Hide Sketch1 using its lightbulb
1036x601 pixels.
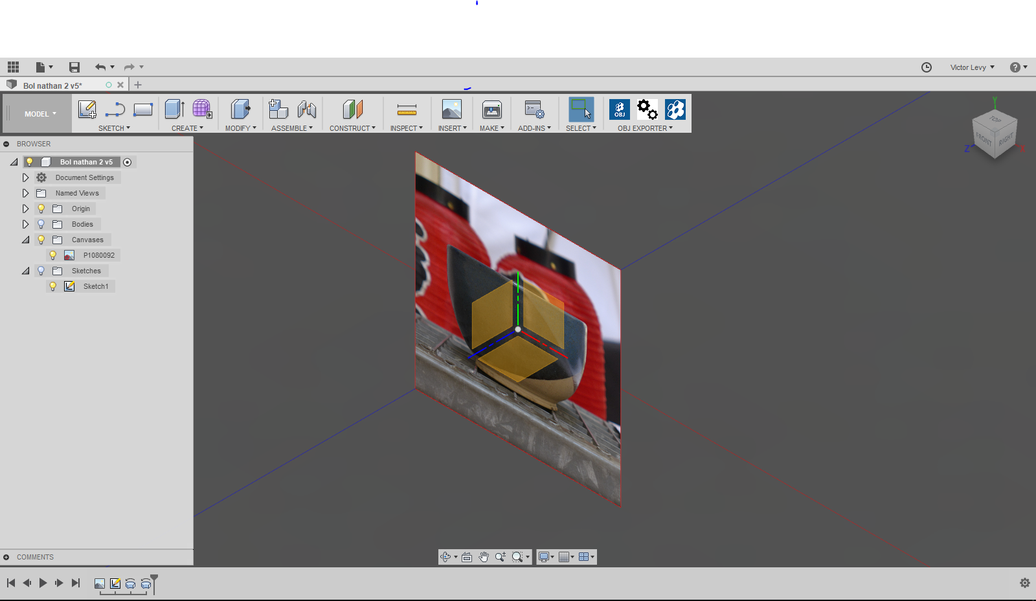53,286
